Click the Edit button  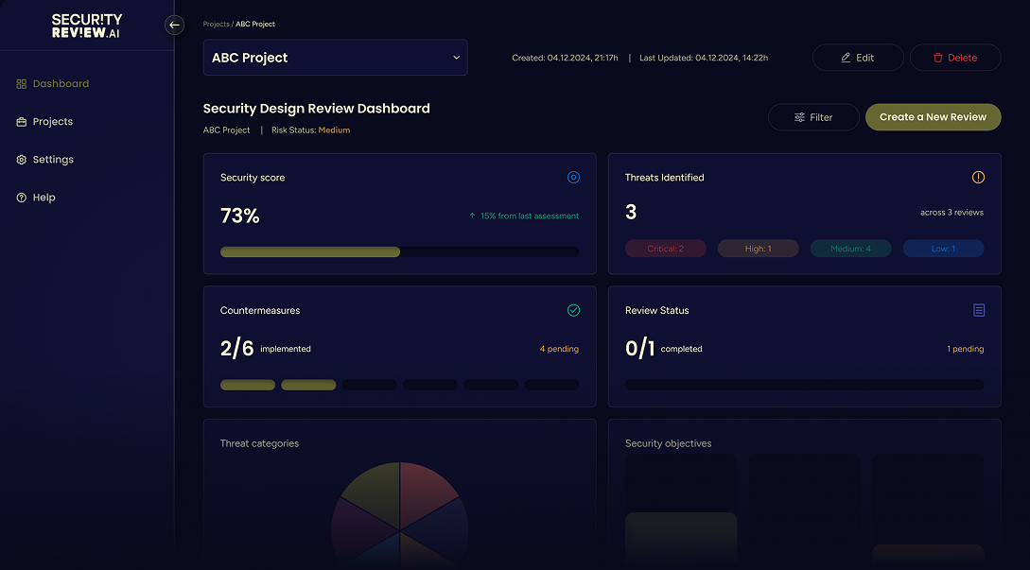(858, 57)
